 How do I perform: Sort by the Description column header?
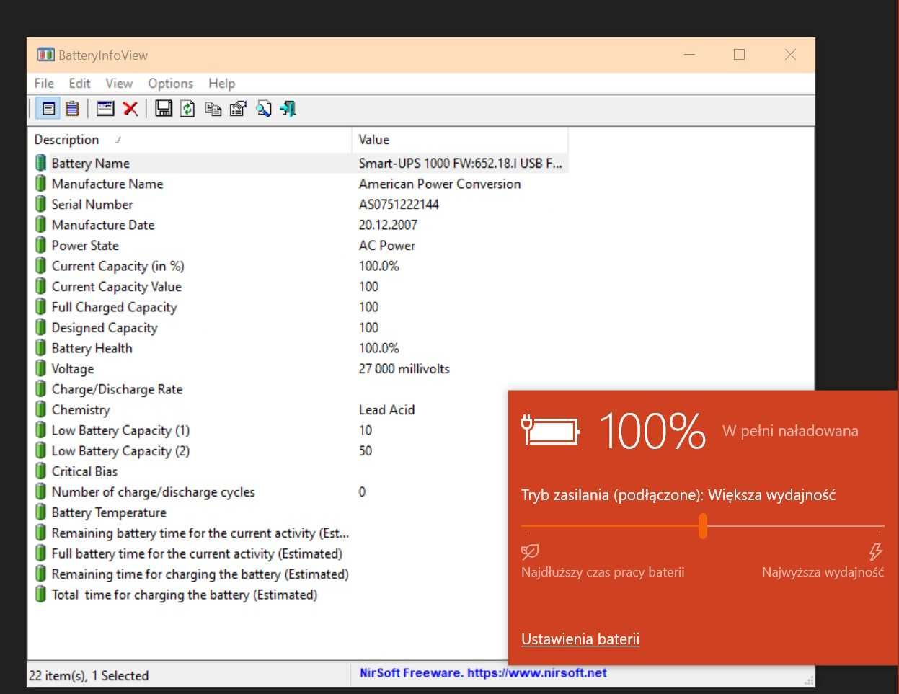[190, 140]
